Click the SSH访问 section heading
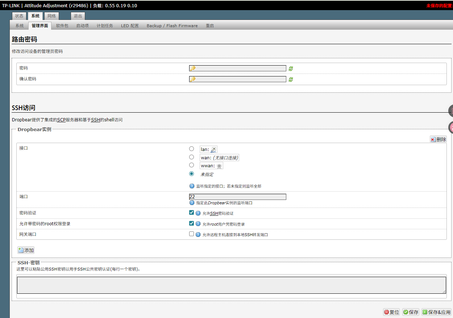Image resolution: width=453 pixels, height=318 pixels. click(x=24, y=108)
